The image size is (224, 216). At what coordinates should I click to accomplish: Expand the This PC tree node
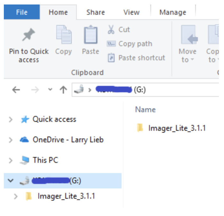pyautogui.click(x=11, y=160)
